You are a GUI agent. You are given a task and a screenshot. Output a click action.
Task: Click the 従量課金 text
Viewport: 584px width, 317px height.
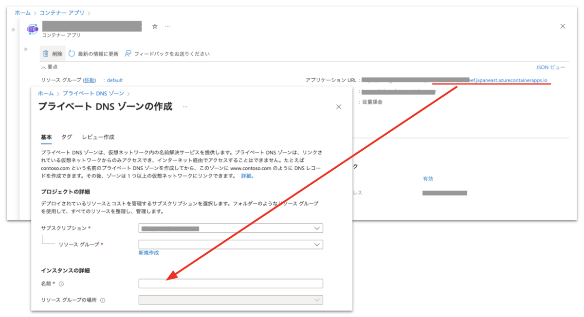[372, 102]
